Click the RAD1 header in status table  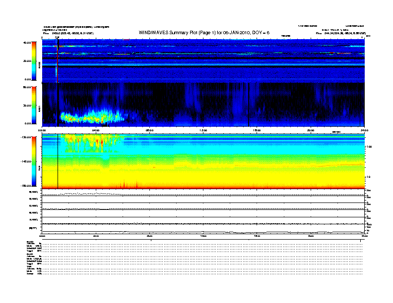coord(30,254)
